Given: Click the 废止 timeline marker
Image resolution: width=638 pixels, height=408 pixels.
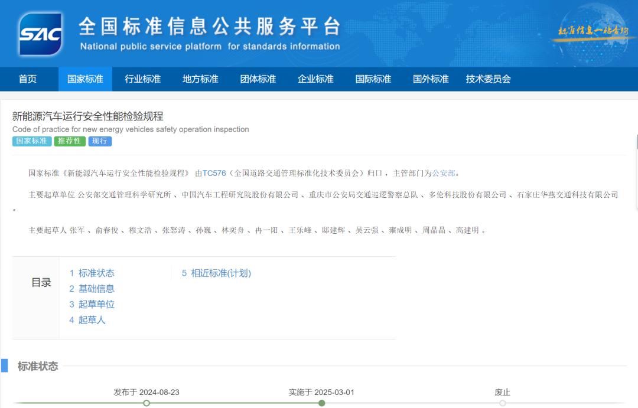Looking at the screenshot, I should click(x=502, y=403).
